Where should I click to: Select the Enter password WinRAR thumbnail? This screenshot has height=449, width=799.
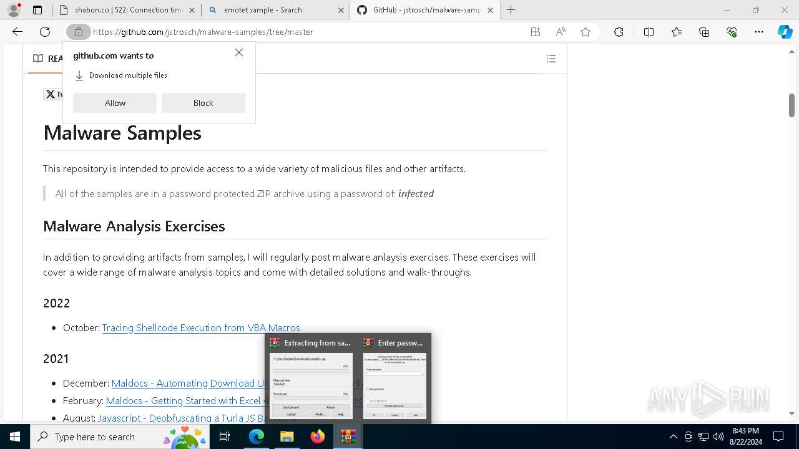tap(395, 379)
